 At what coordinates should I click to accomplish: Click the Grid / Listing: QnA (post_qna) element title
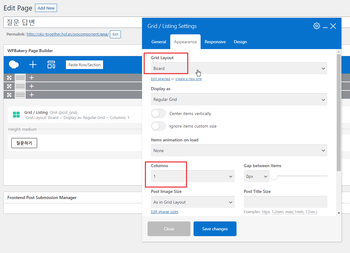[51, 113]
